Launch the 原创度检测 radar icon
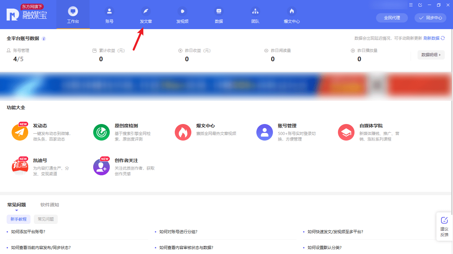The width and height of the screenshot is (453, 254). [101, 132]
